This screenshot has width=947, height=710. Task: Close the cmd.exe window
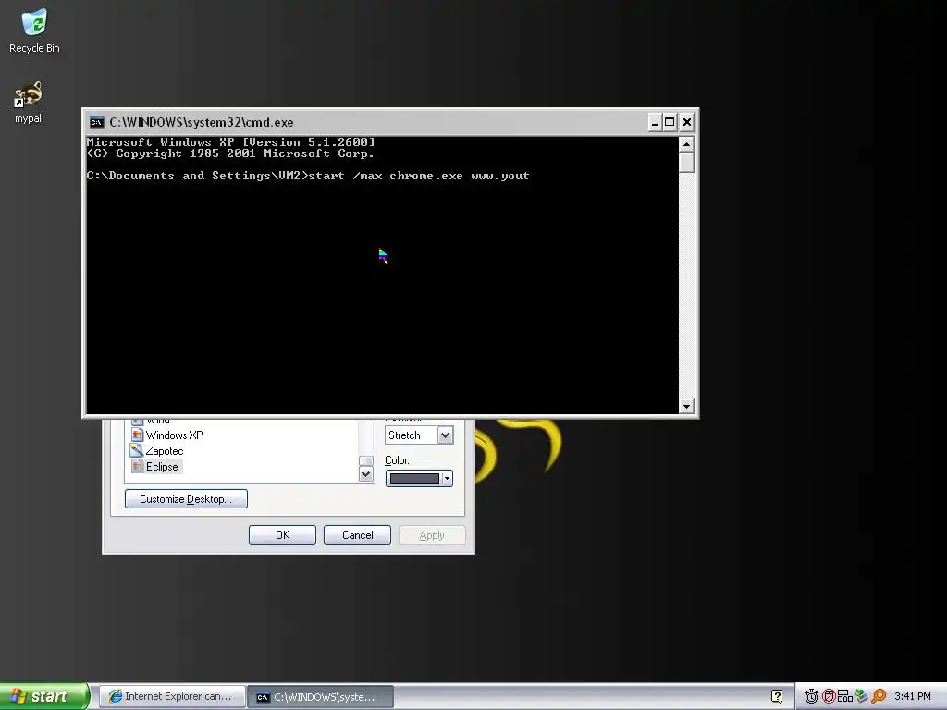[687, 123]
